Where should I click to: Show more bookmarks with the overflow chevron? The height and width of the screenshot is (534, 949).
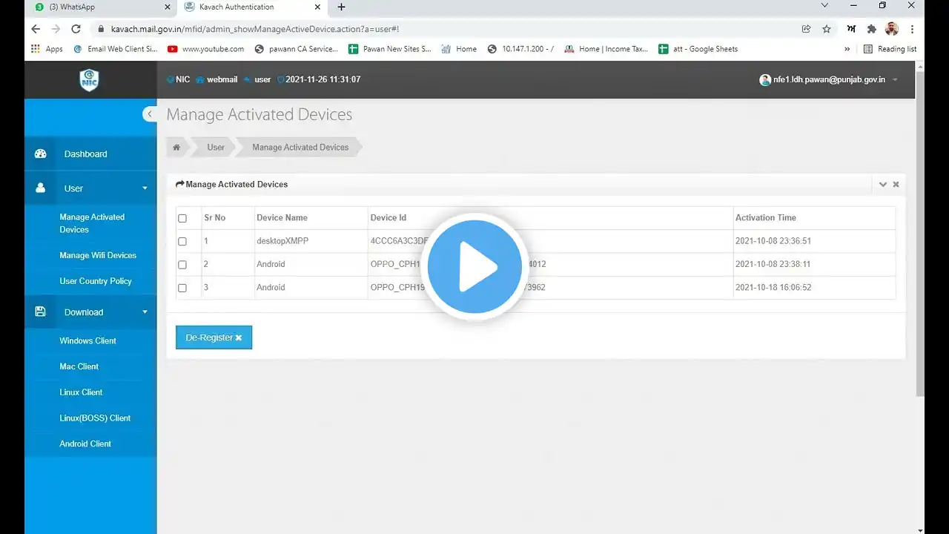(x=847, y=49)
